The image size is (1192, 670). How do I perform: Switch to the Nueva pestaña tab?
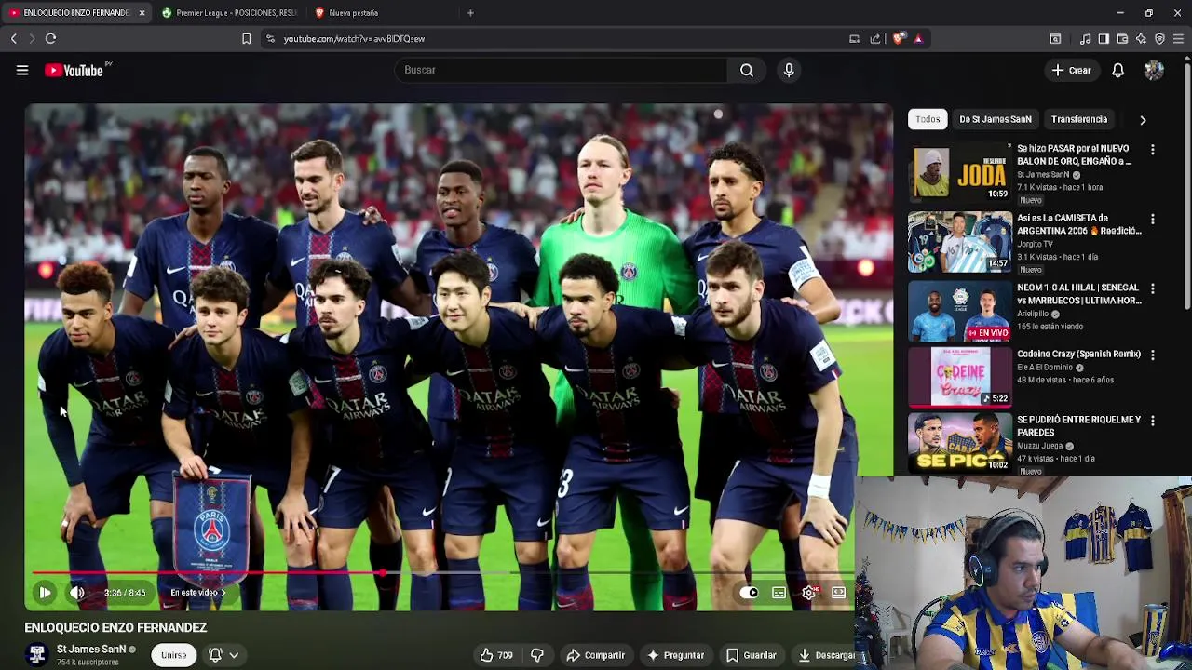[x=382, y=13]
